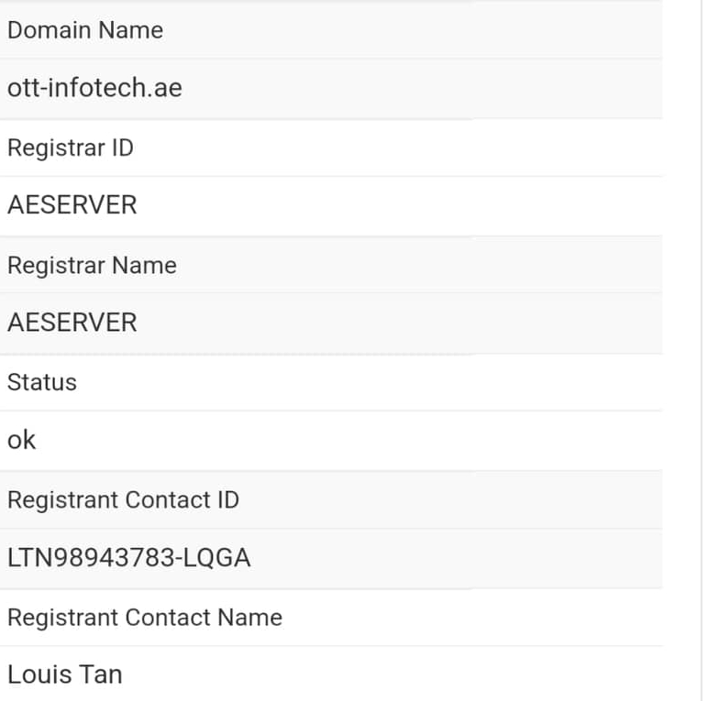Click the Registrant Contact Name label
This screenshot has width=719, height=701.
click(144, 618)
